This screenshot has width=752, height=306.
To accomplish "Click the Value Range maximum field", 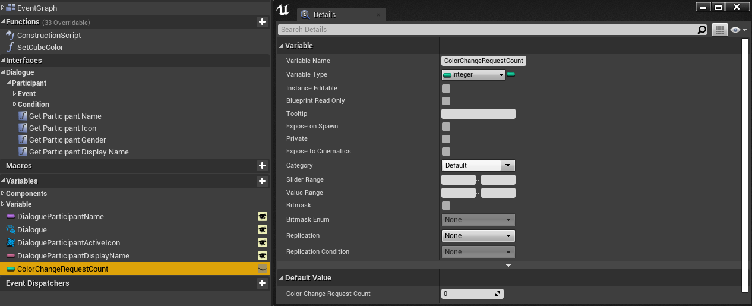I will 498,193.
